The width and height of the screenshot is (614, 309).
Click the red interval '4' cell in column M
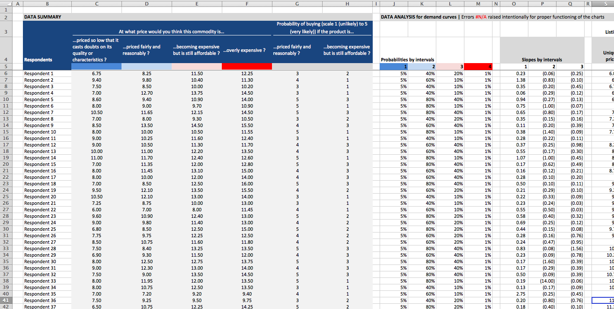(478, 67)
